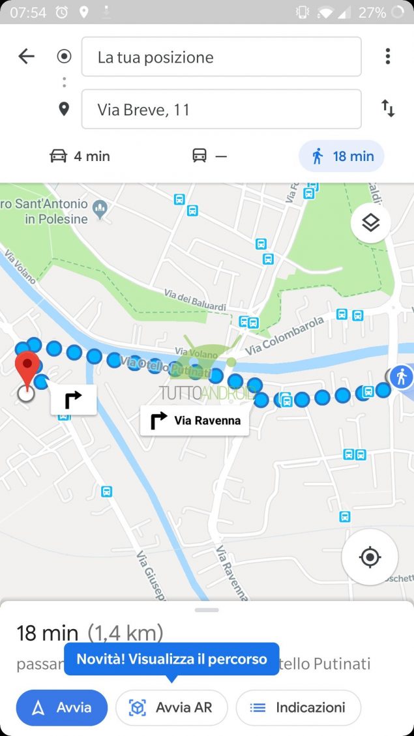Edit the Via Breve, 11 destination field
Screen dimensions: 414x736
pos(222,109)
